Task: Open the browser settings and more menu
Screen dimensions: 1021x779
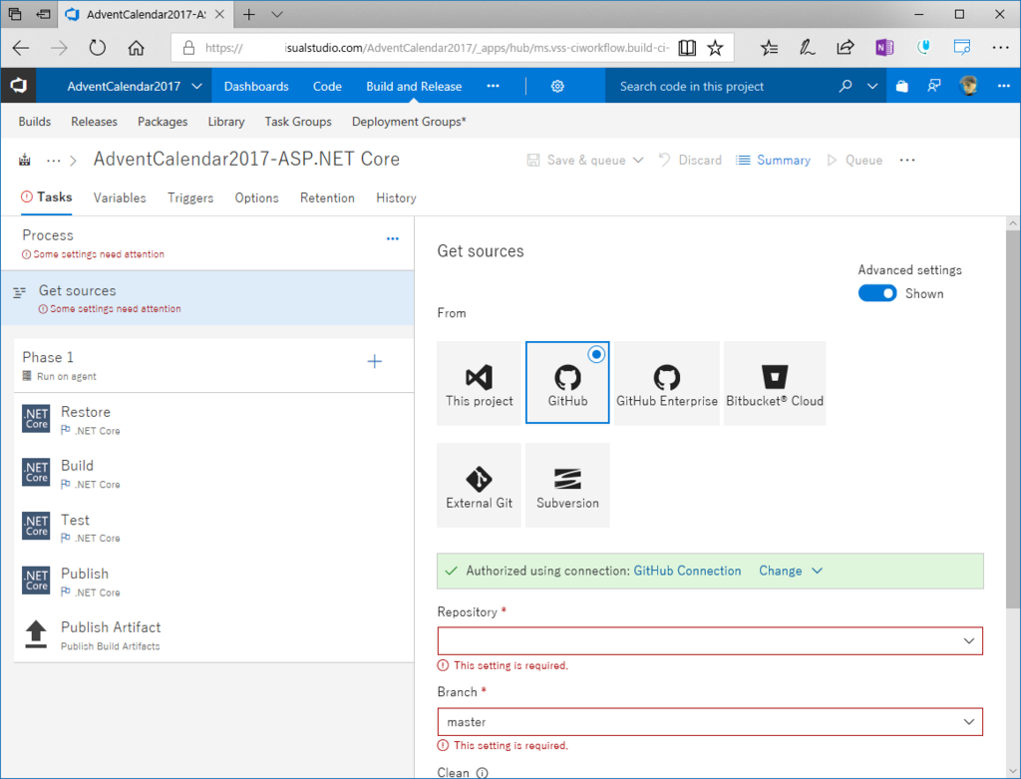Action: click(1000, 48)
